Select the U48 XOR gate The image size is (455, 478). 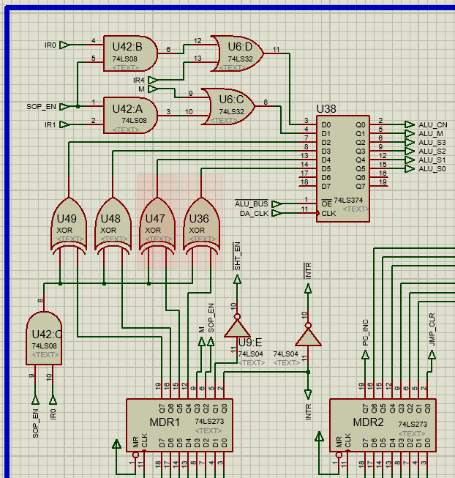coord(113,225)
